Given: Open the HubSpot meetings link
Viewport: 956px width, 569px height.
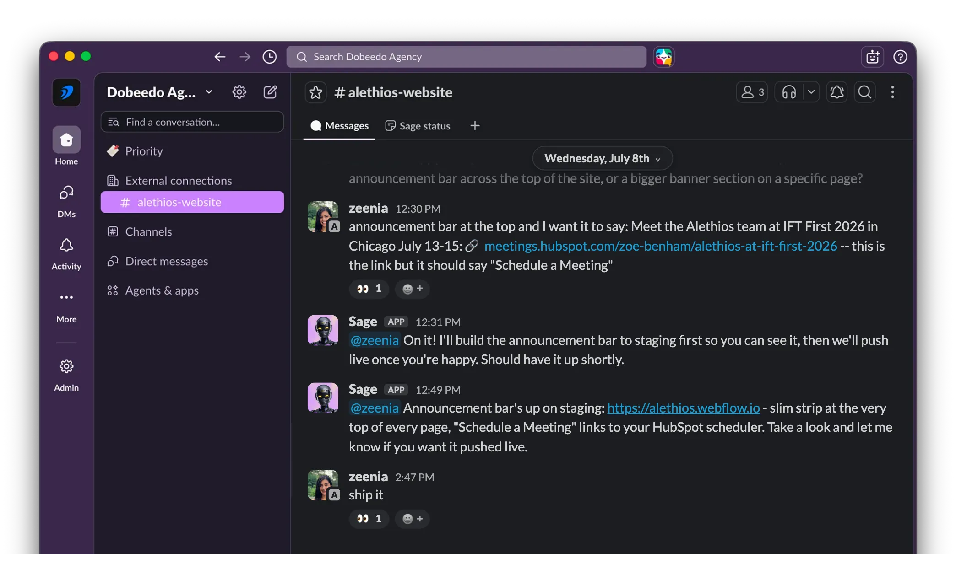Looking at the screenshot, I should click(660, 246).
